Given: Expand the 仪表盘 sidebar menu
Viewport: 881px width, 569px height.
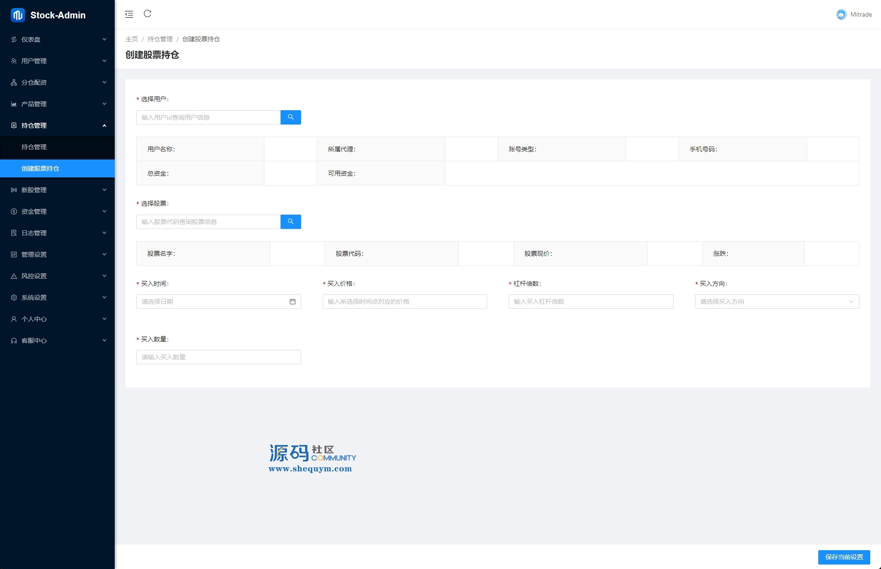Looking at the screenshot, I should [x=57, y=39].
